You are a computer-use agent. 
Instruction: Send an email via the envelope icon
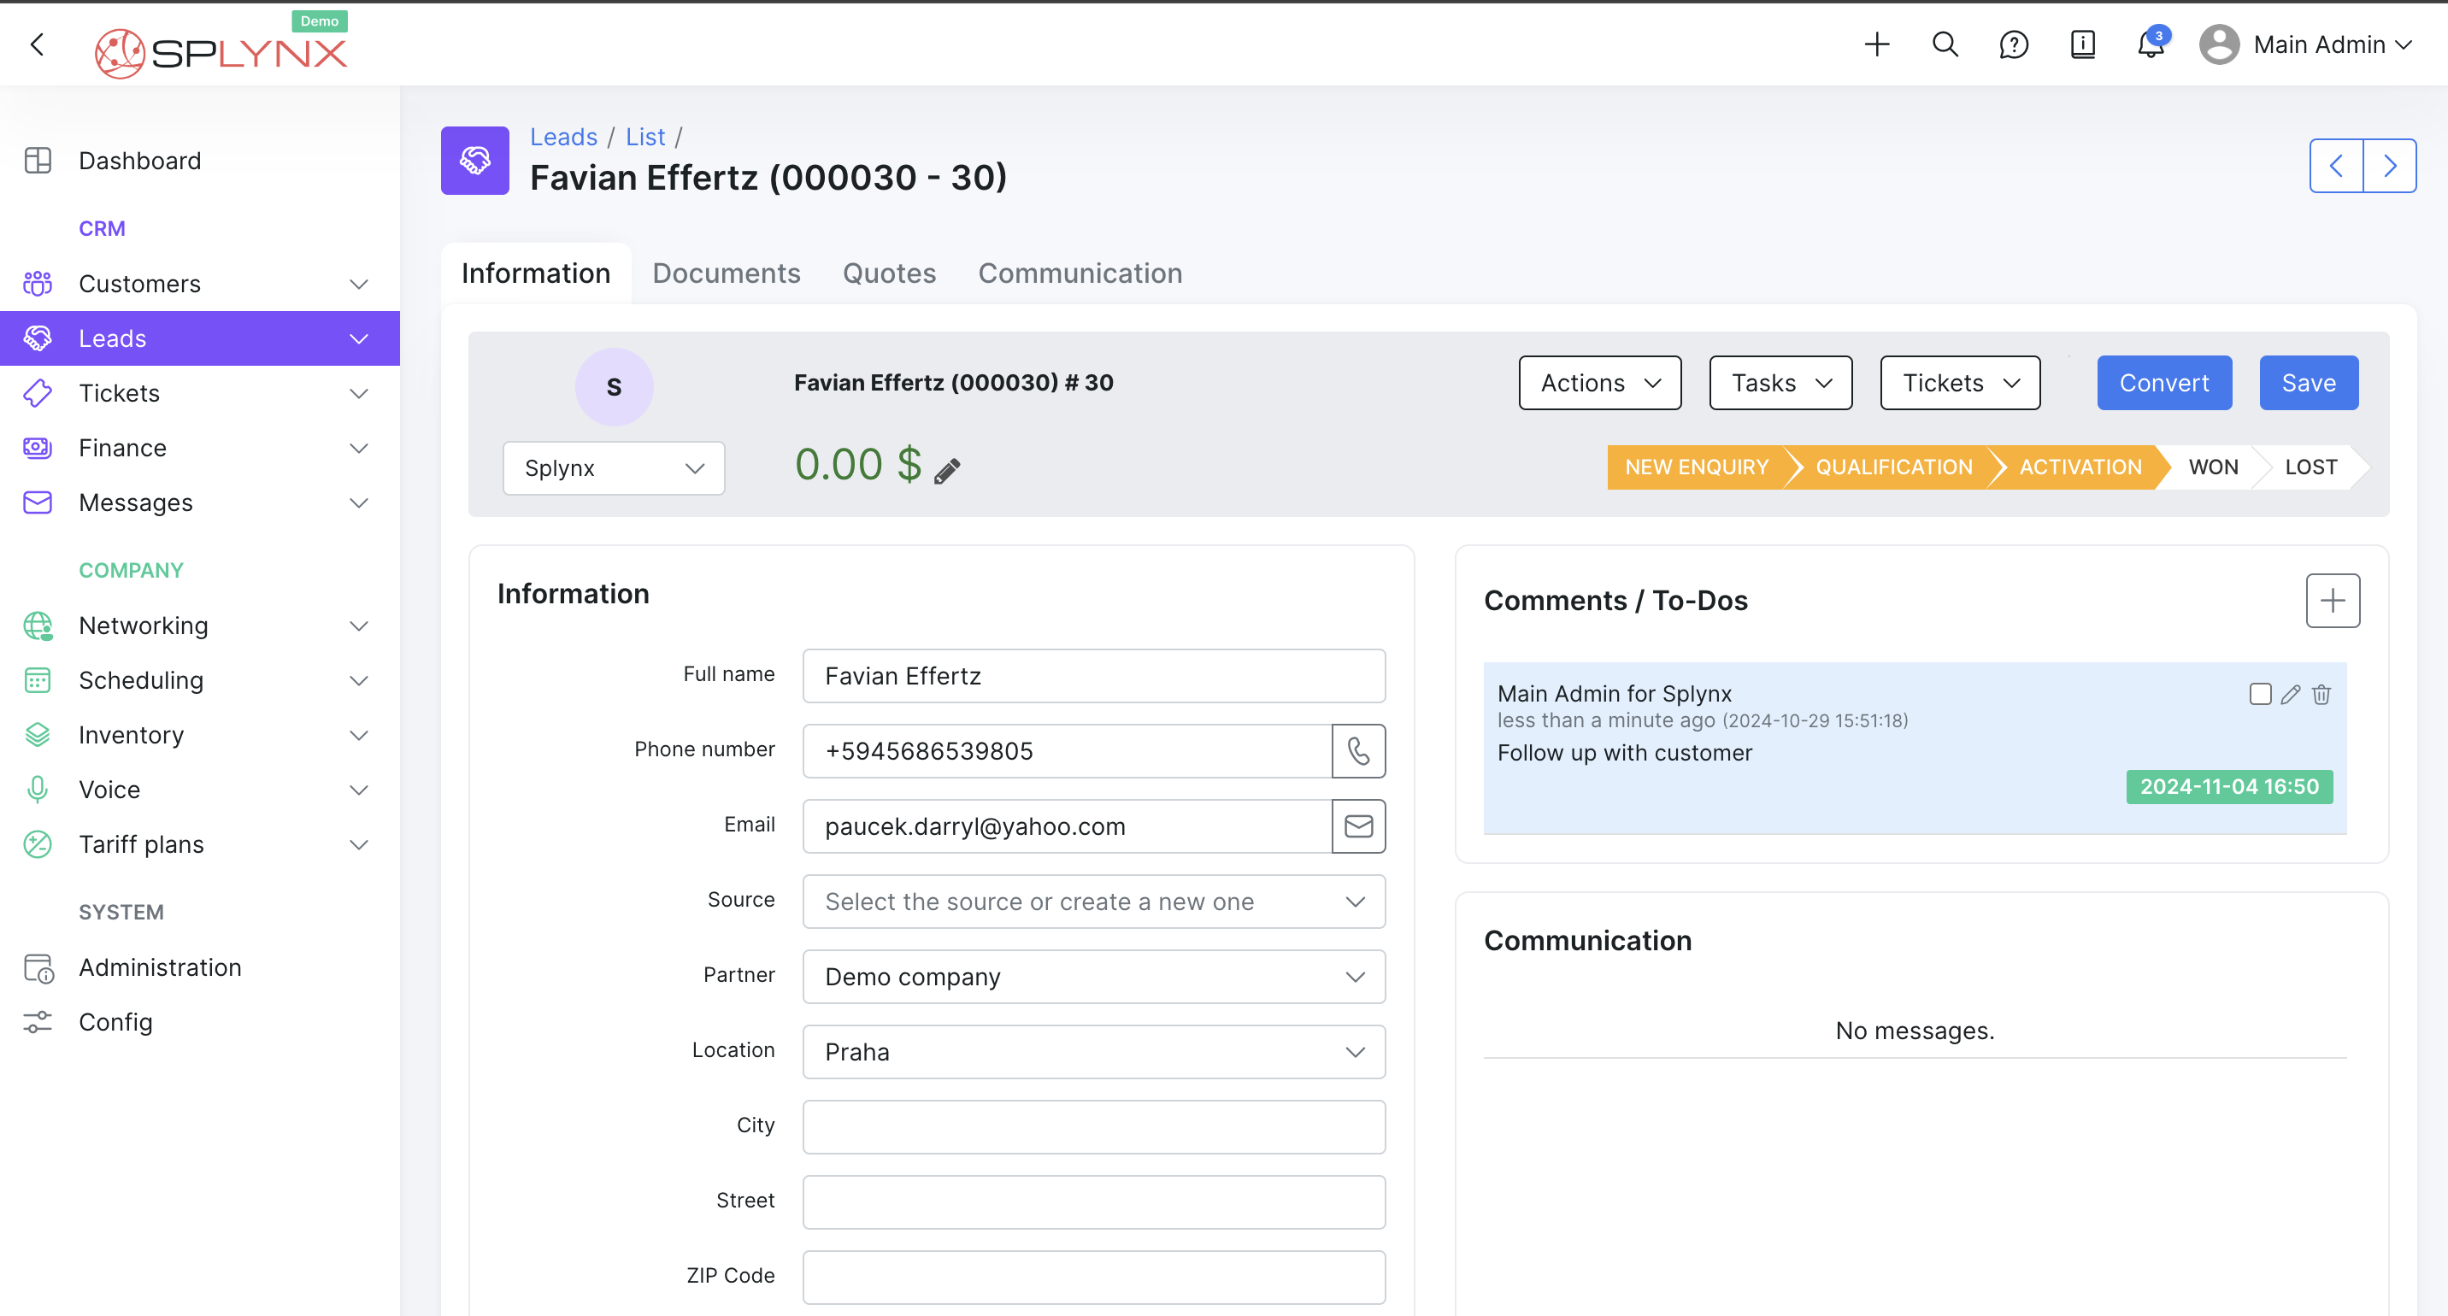click(x=1358, y=825)
